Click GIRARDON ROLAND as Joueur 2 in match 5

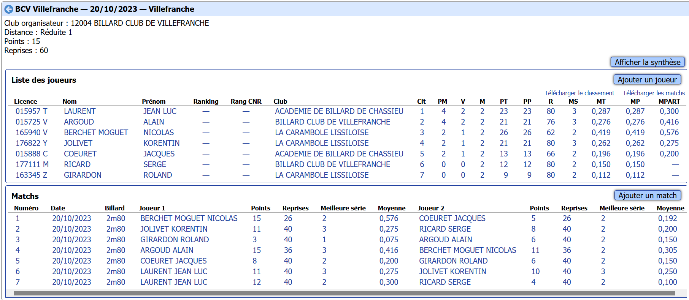(453, 261)
